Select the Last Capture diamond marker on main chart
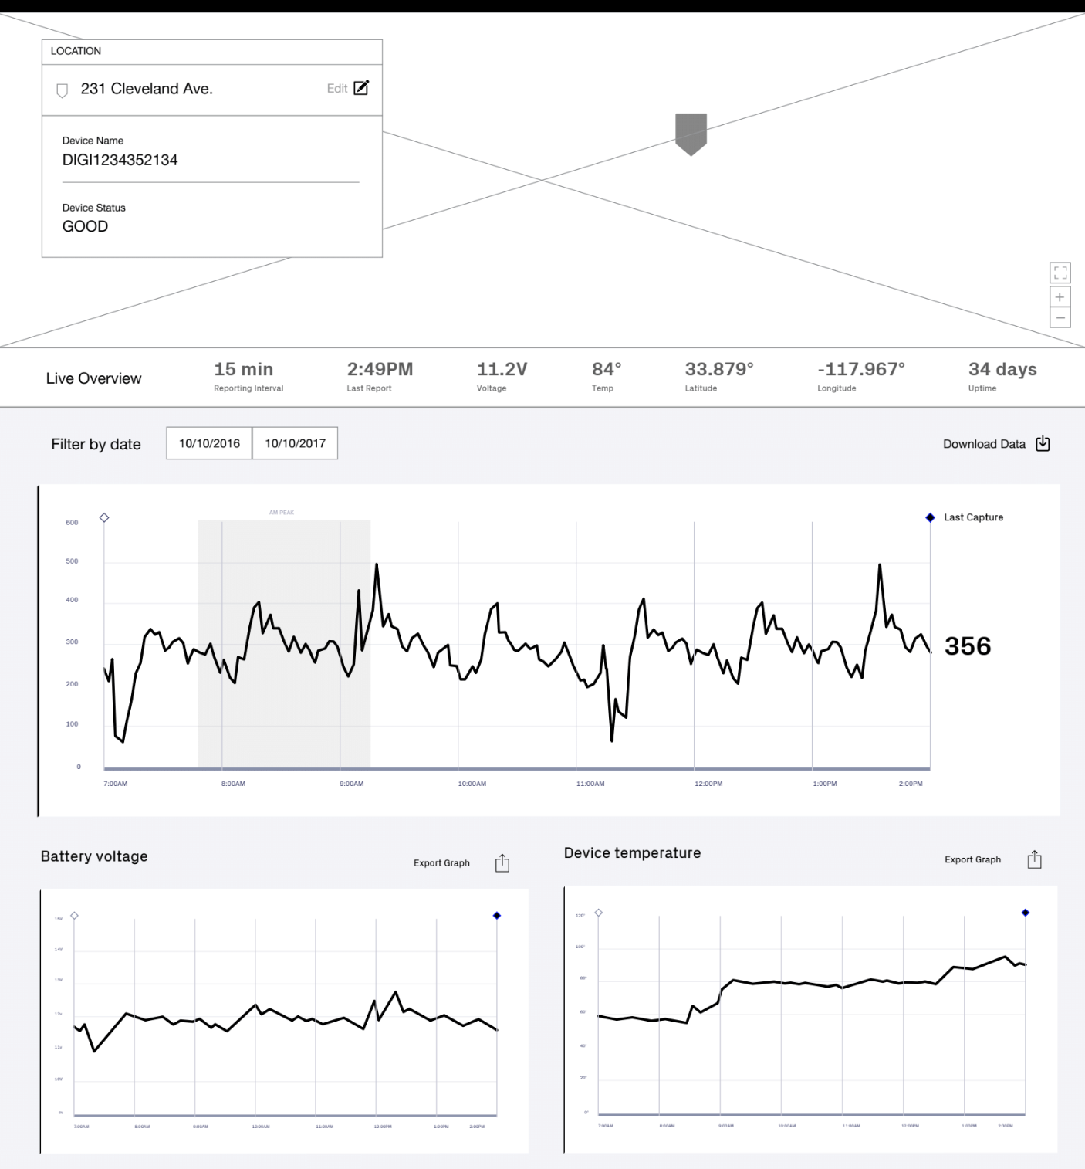The image size is (1085, 1169). pyautogui.click(x=930, y=517)
